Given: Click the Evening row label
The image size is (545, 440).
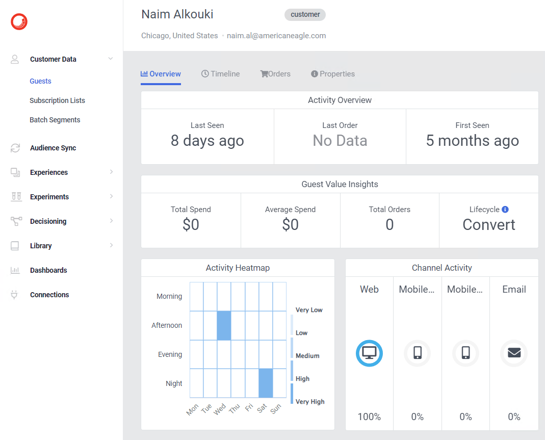Looking at the screenshot, I should click(170, 354).
